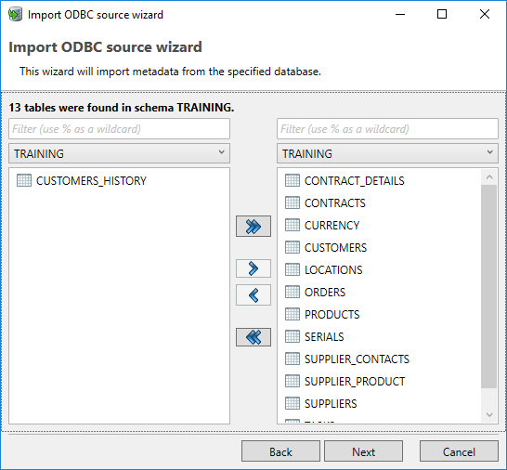Open the right TRAINING schema dropdown
The height and width of the screenshot is (470, 507).
[x=387, y=153]
